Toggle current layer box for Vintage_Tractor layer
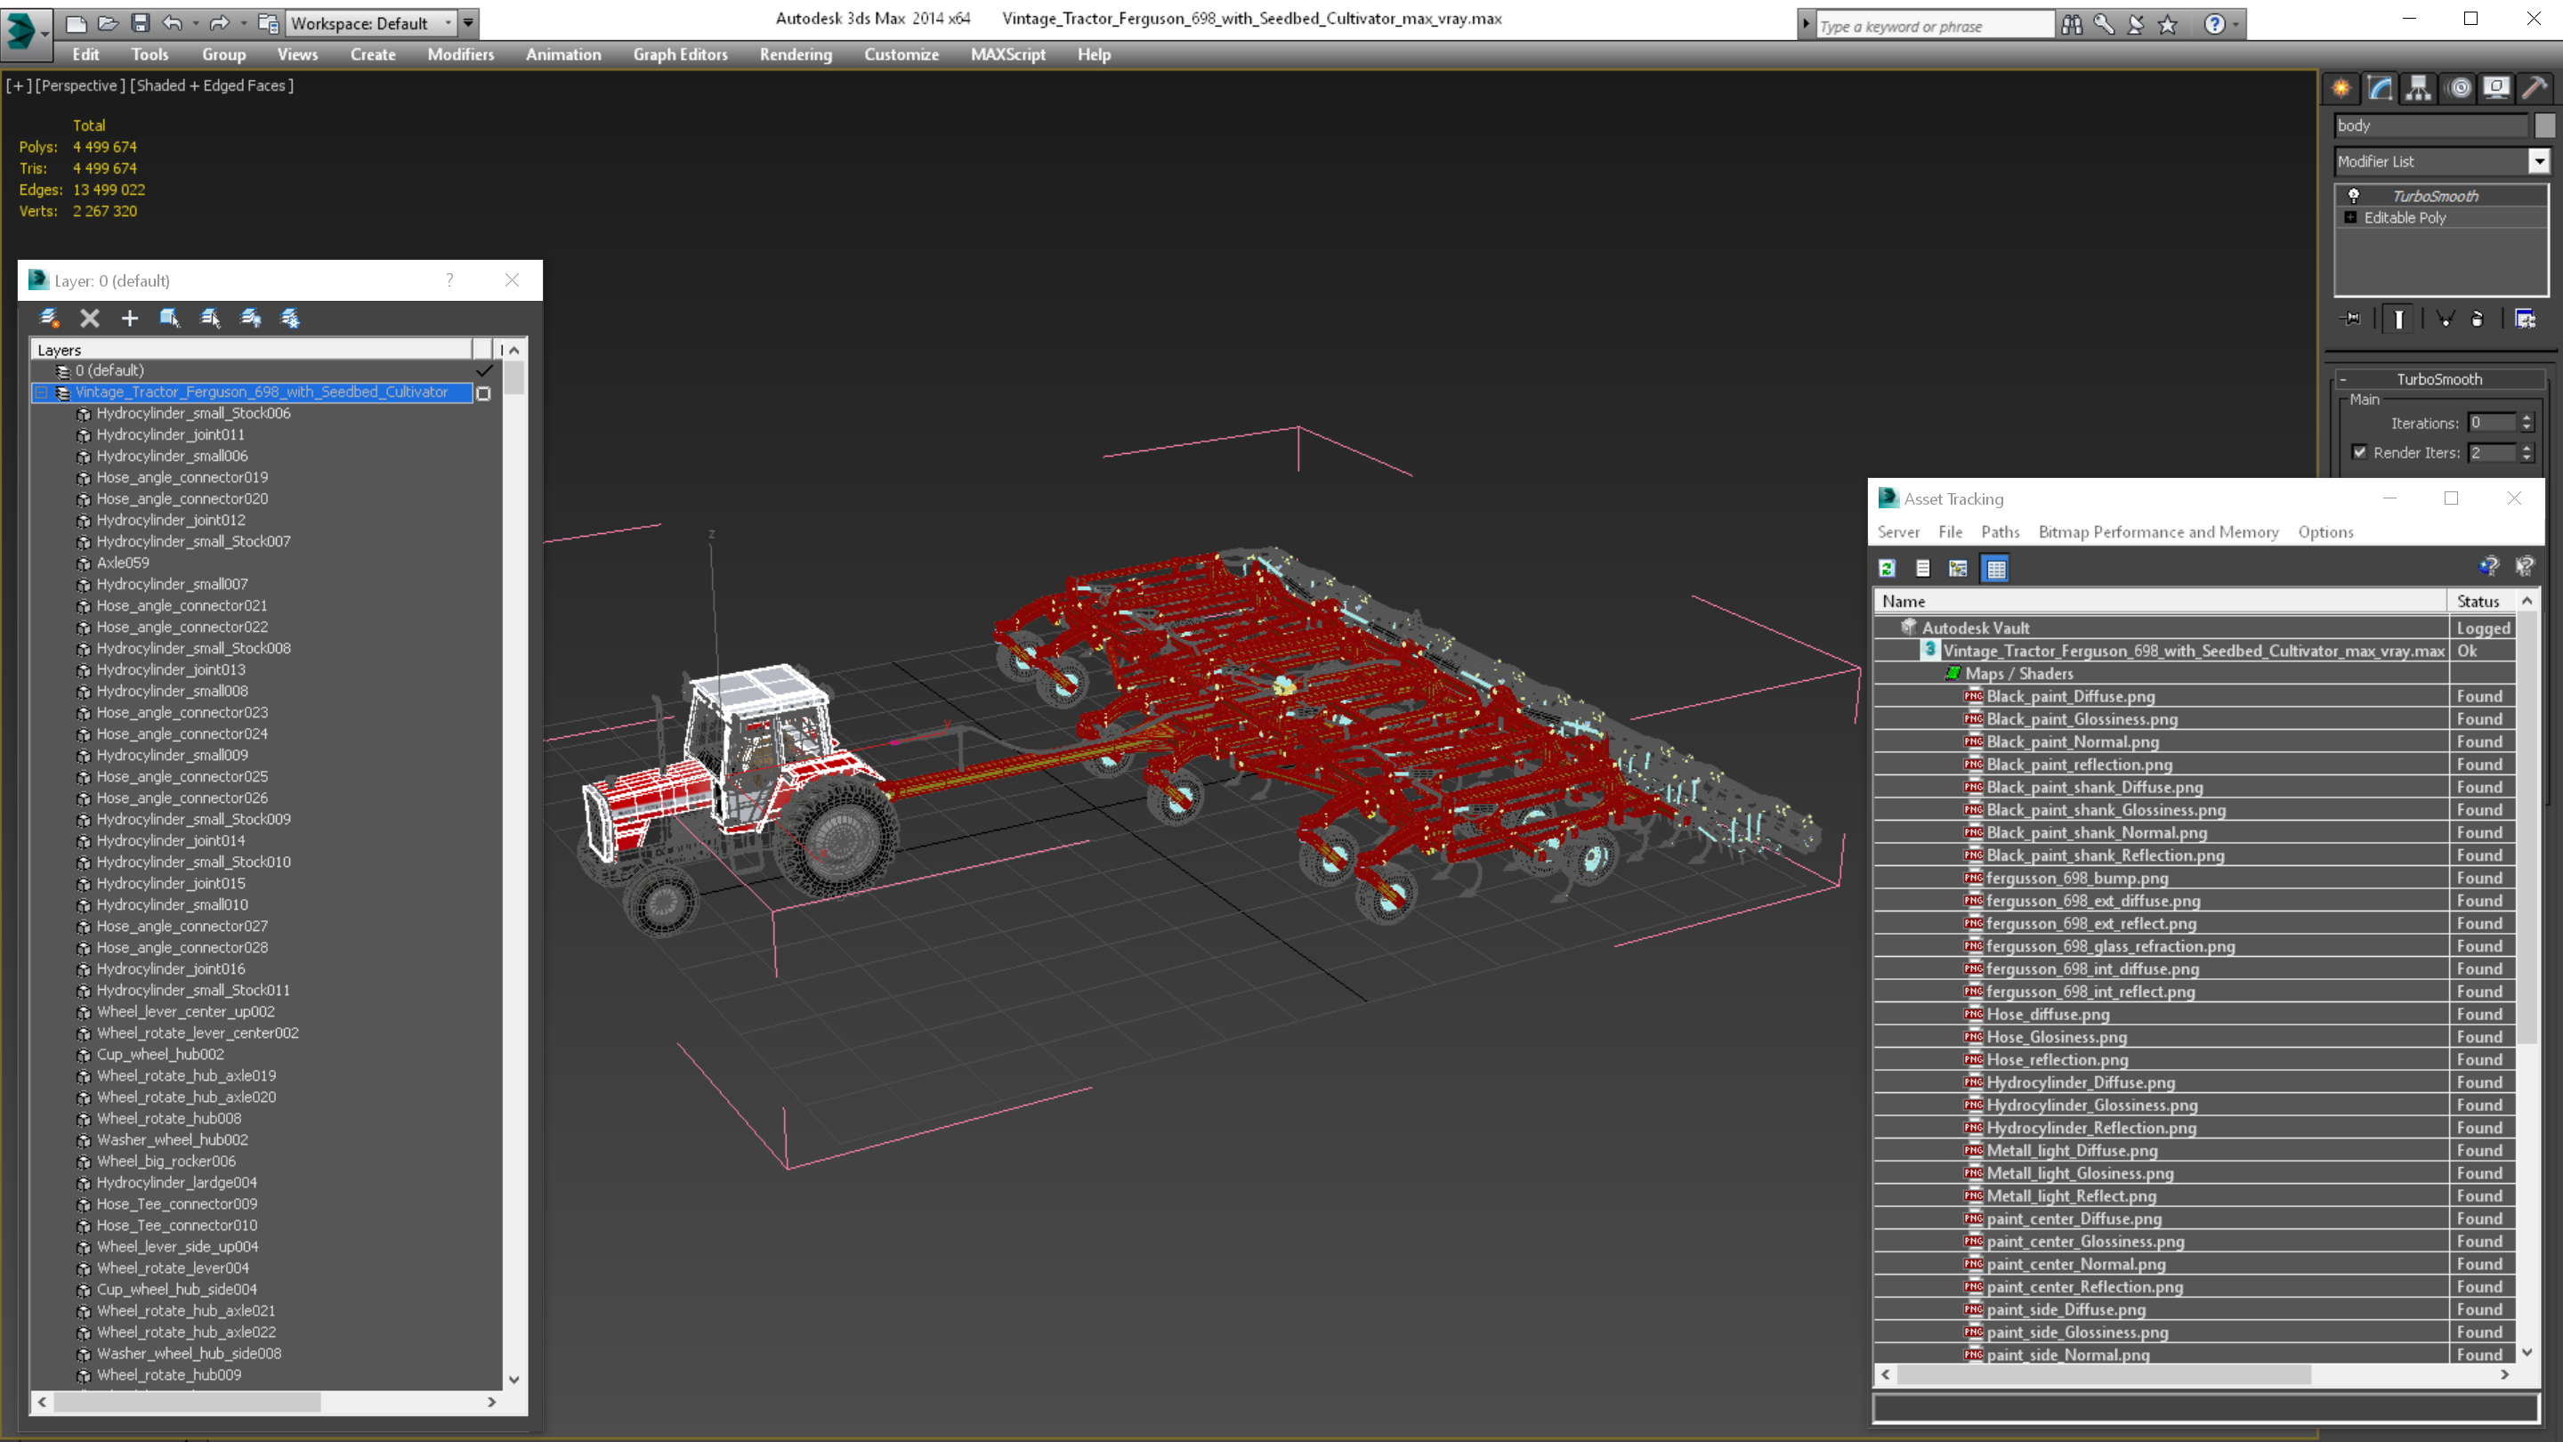Image resolution: width=2563 pixels, height=1442 pixels. tap(483, 393)
